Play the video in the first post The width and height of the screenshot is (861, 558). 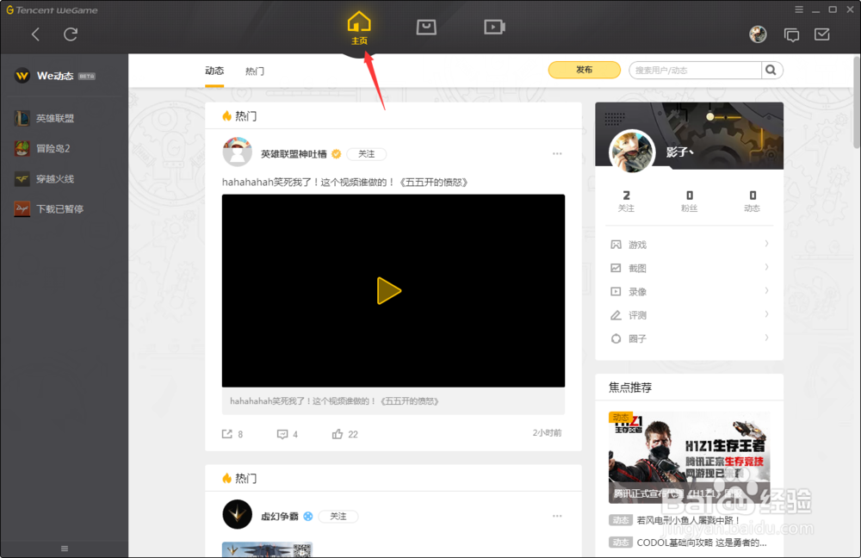(x=389, y=290)
